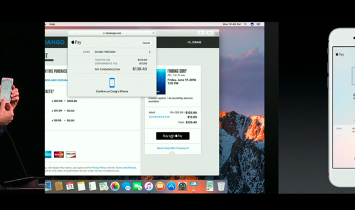The width and height of the screenshot is (355, 210).
Task: Open the Privacy Policy link
Action: [99, 167]
